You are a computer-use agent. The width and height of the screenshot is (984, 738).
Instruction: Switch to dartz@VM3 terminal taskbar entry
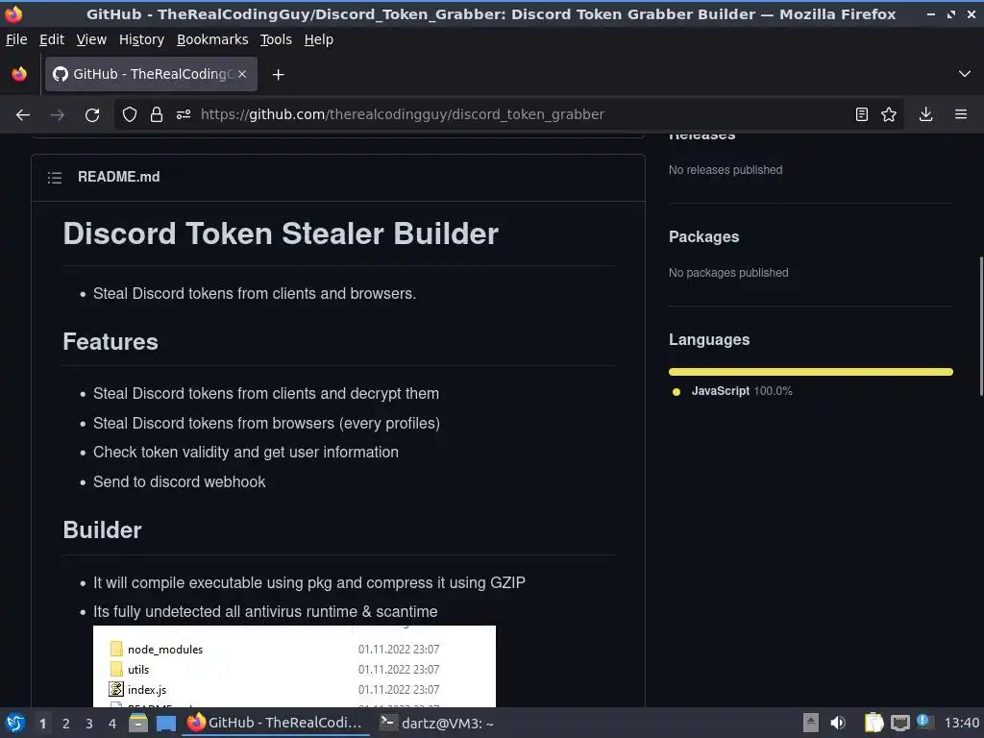pos(438,723)
